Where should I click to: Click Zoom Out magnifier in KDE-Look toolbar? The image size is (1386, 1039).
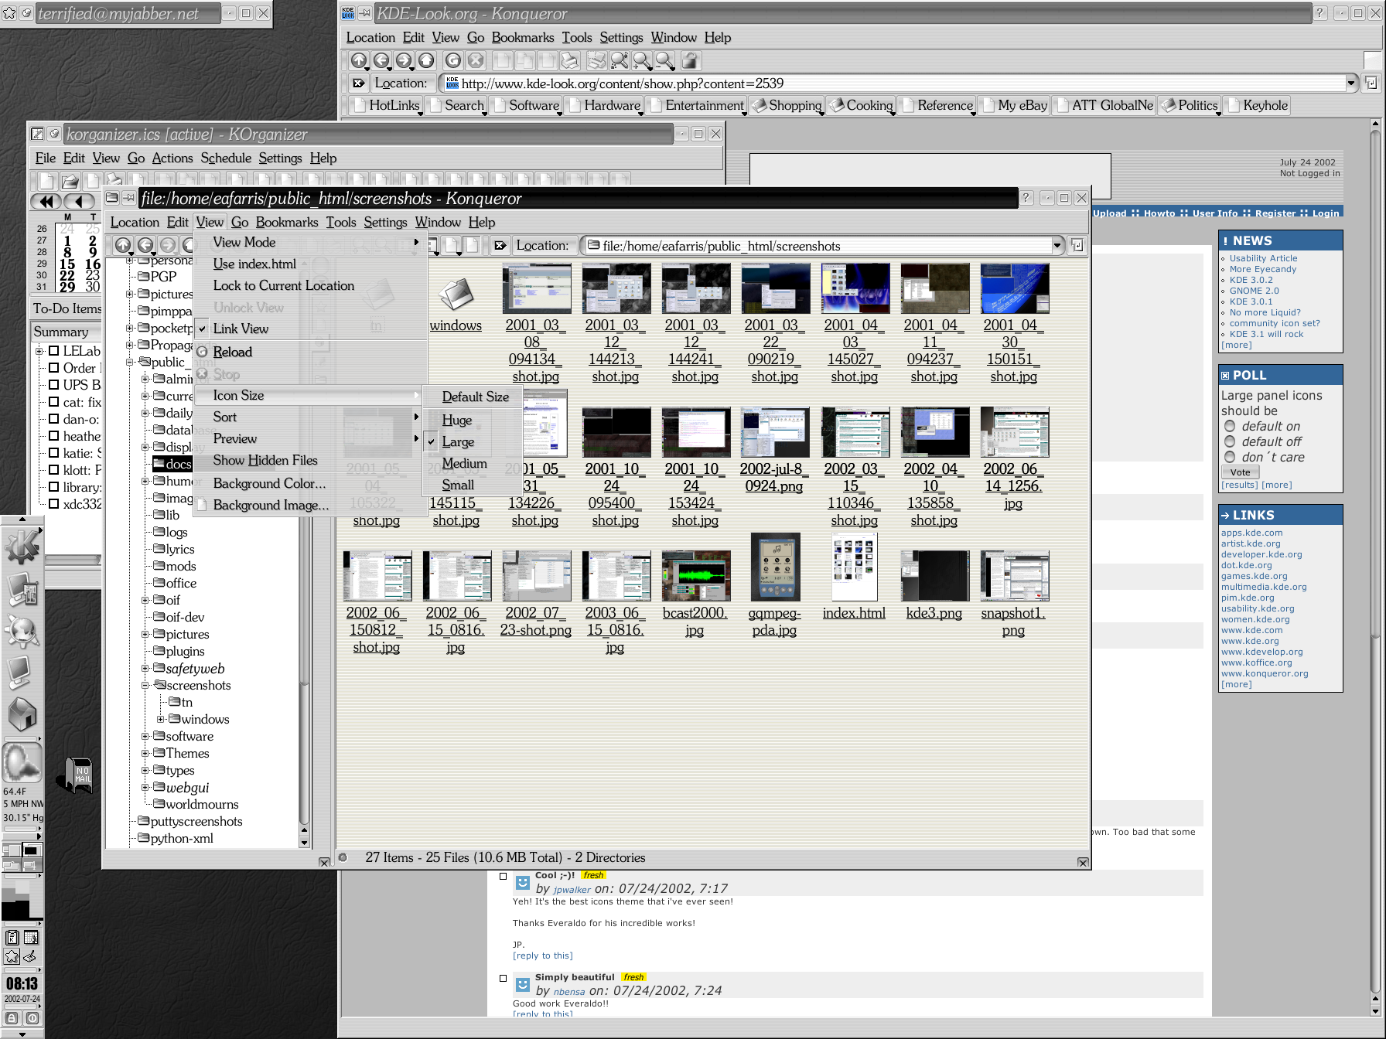(x=664, y=60)
